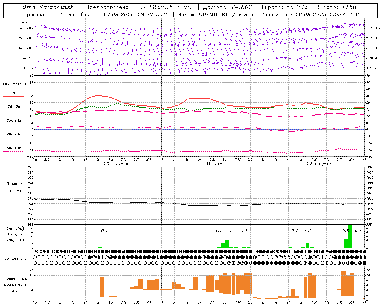Click the Модель COSMO-RU / 6.6км text
The height and width of the screenshot is (305, 382).
pyautogui.click(x=215, y=15)
